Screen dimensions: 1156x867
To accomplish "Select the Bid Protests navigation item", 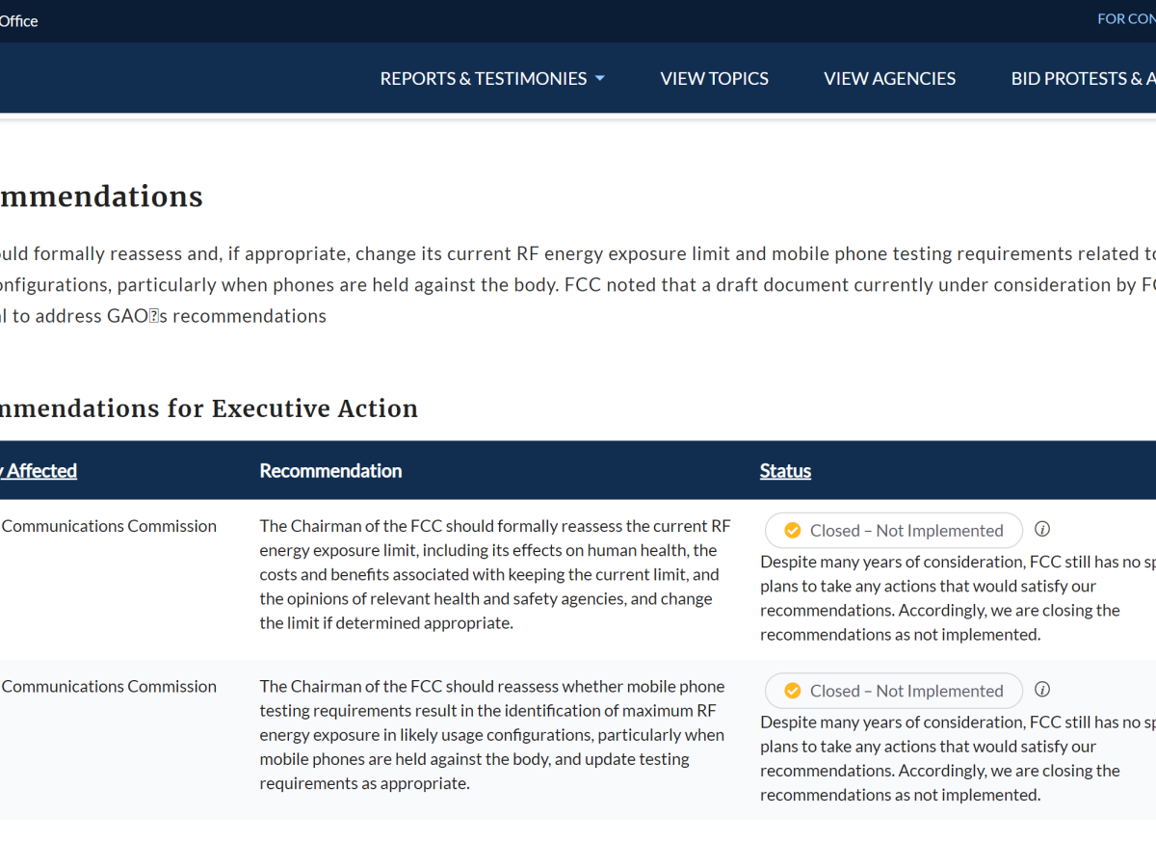I will 1082,79.
